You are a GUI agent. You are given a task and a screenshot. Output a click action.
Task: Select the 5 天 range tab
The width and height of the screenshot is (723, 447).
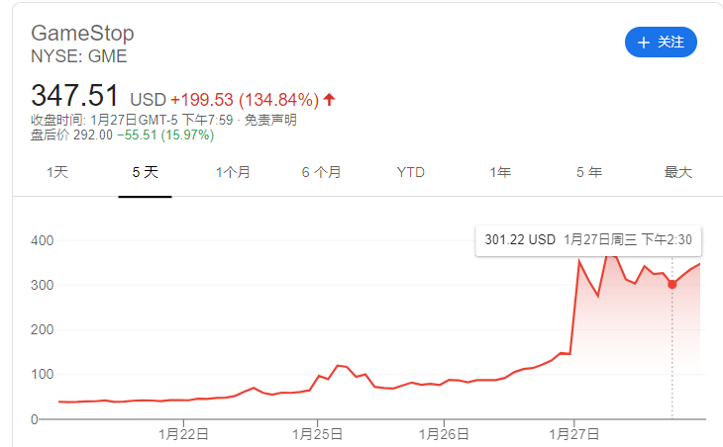pos(145,172)
